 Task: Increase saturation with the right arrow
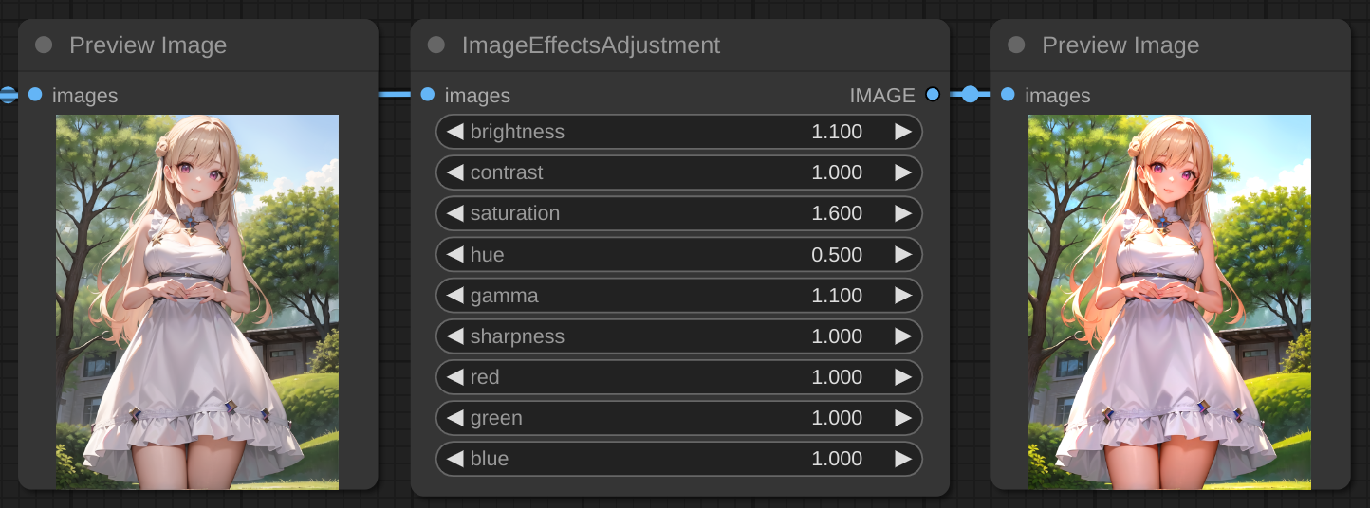902,213
